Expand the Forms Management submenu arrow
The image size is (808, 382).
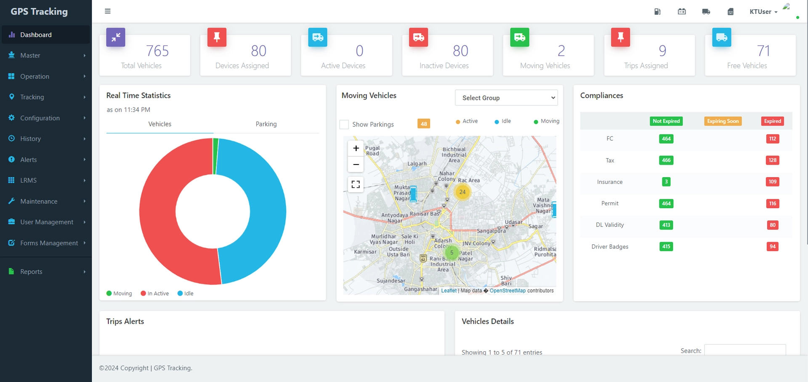point(85,243)
